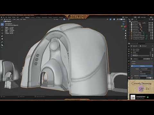Click the outliner search field
This screenshot has width=154, height=115.
pyautogui.click(x=140, y=19)
